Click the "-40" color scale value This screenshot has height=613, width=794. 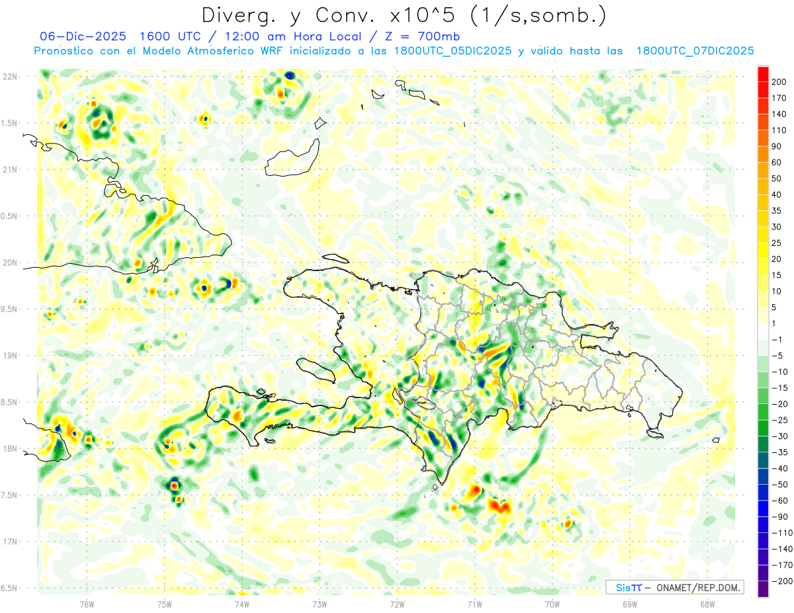[779, 469]
